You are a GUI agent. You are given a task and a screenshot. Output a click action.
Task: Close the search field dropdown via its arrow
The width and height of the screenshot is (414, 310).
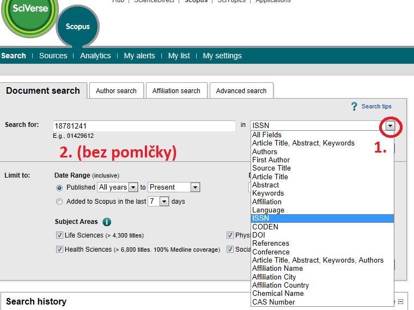[x=390, y=126]
